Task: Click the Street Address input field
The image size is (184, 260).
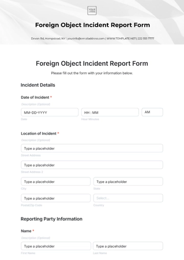Action: 92,148
